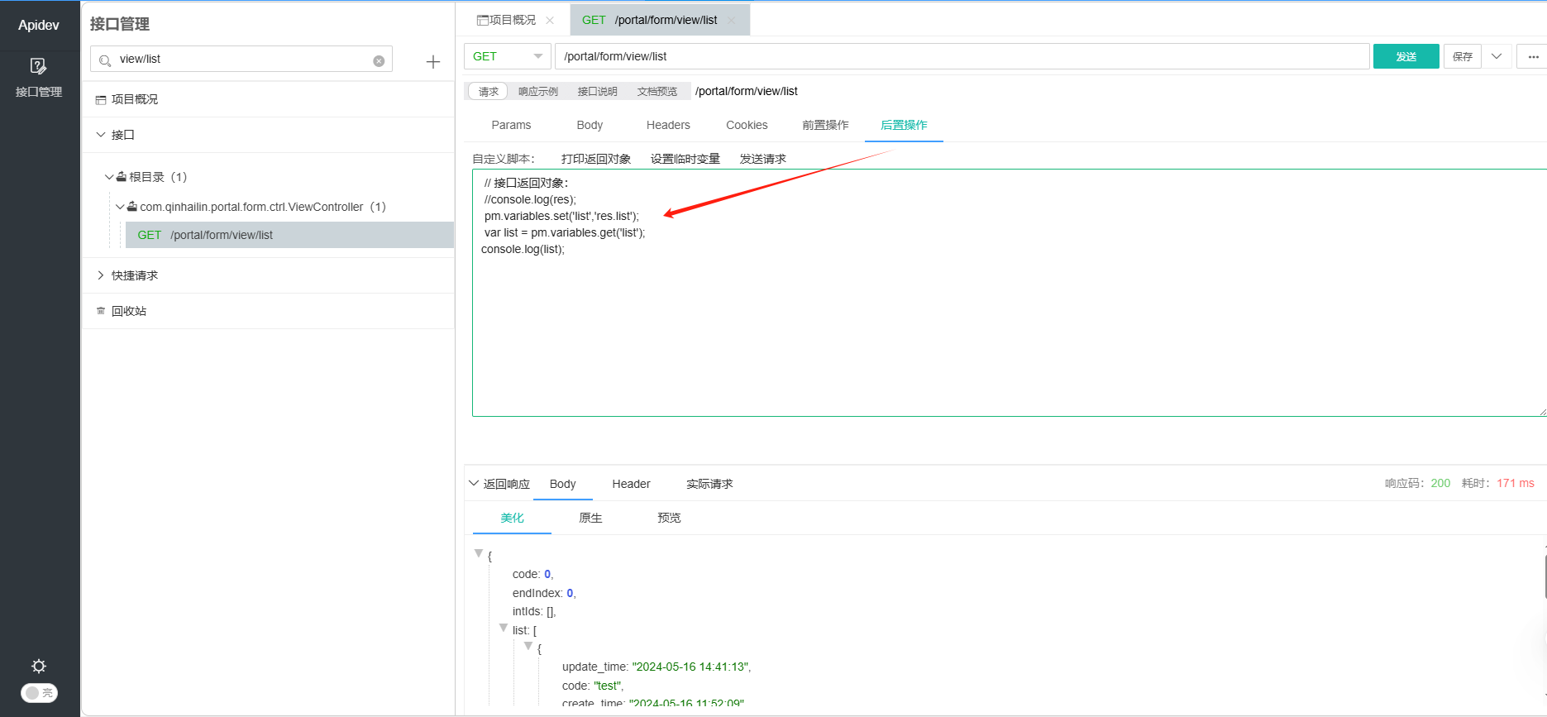1547x717 pixels.
Task: Click the commented //console.log(res); line
Action: 530,199
